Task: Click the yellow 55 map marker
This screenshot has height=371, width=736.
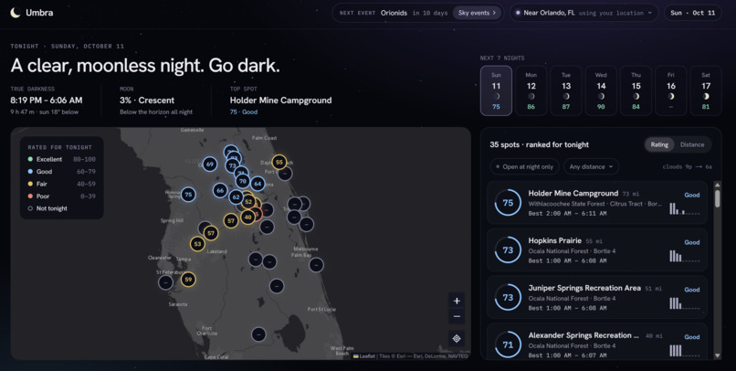Action: pyautogui.click(x=279, y=162)
